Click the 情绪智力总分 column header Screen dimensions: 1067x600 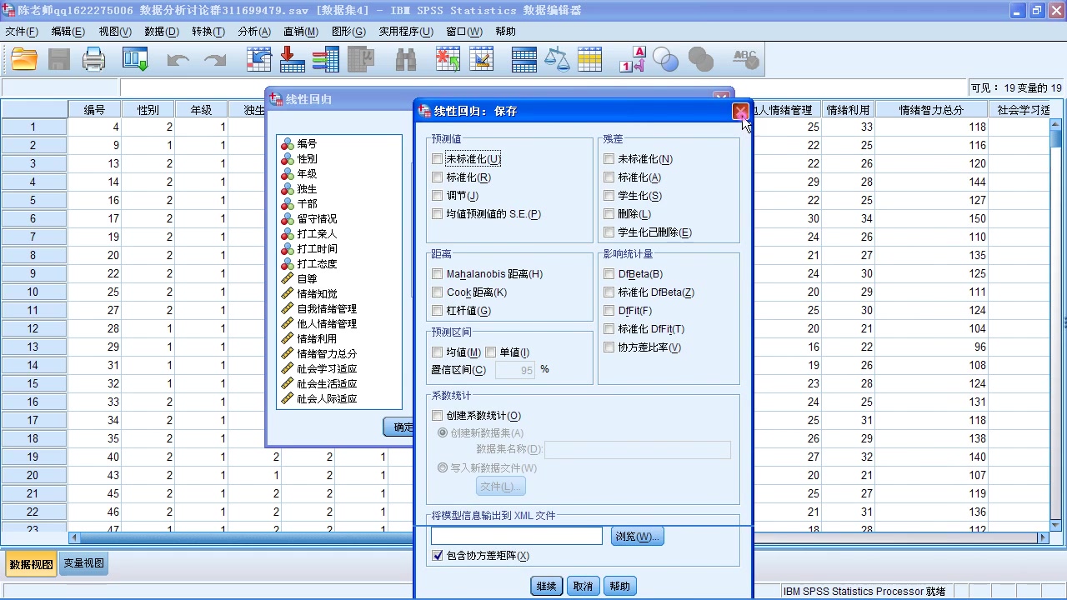(931, 110)
